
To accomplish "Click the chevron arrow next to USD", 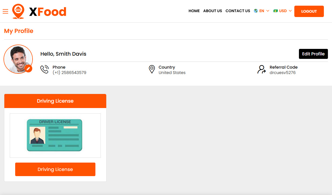I will click(x=290, y=11).
